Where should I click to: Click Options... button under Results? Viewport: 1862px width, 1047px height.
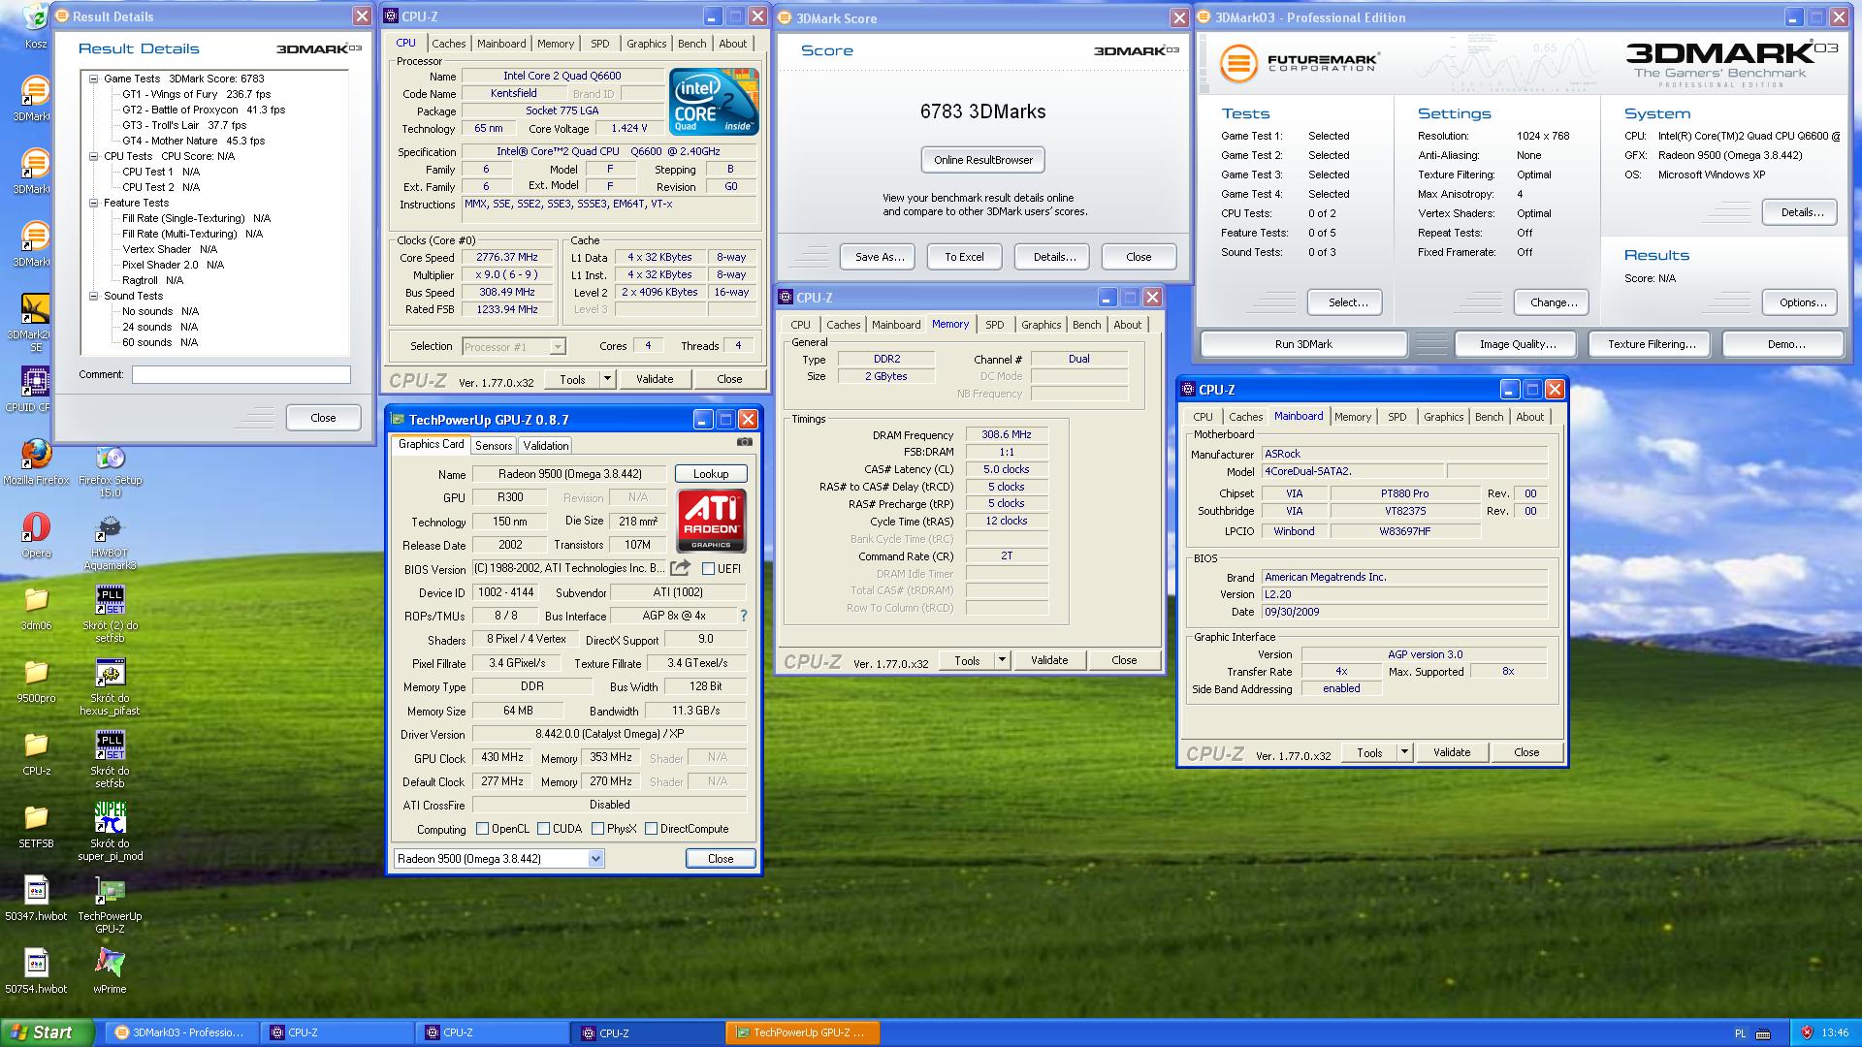[1802, 302]
